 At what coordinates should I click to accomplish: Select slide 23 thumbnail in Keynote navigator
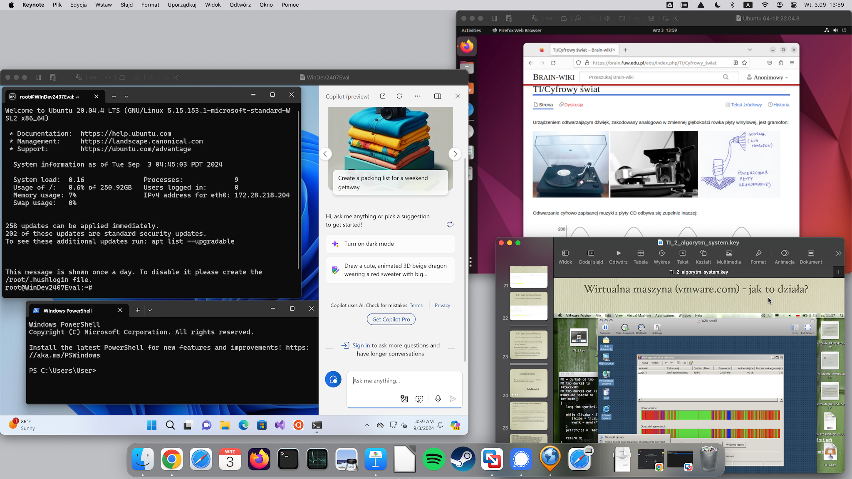pos(528,345)
